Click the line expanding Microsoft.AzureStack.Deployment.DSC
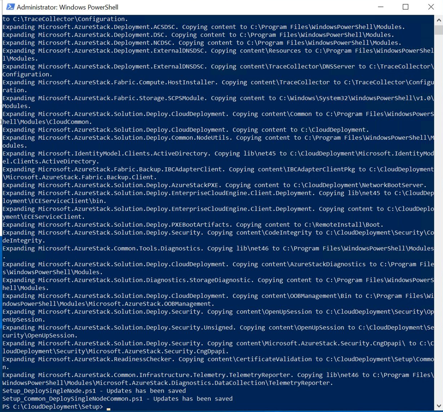 point(199,35)
